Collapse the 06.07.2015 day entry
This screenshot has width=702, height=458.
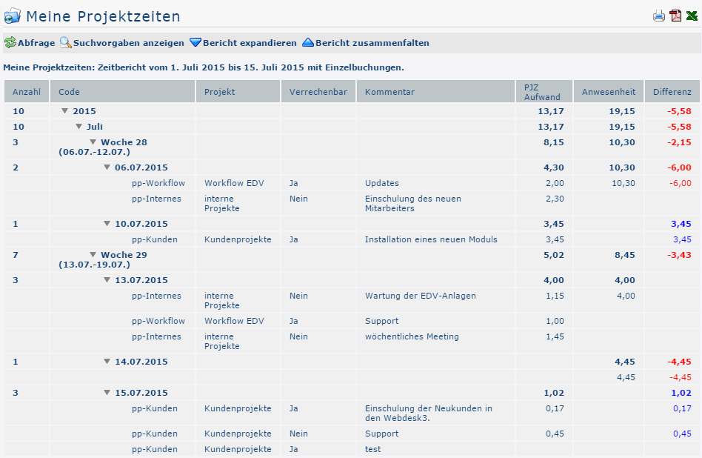coord(107,167)
